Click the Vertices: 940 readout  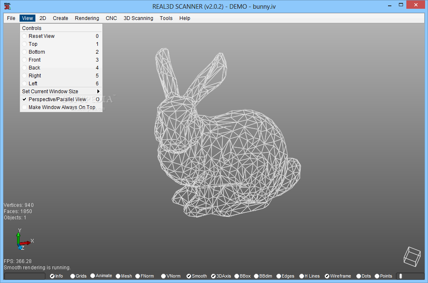(19, 205)
